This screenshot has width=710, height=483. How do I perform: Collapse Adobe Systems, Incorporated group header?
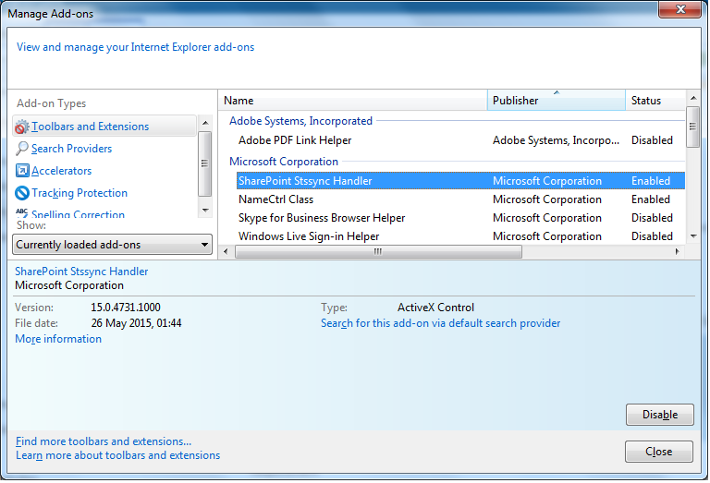click(300, 121)
